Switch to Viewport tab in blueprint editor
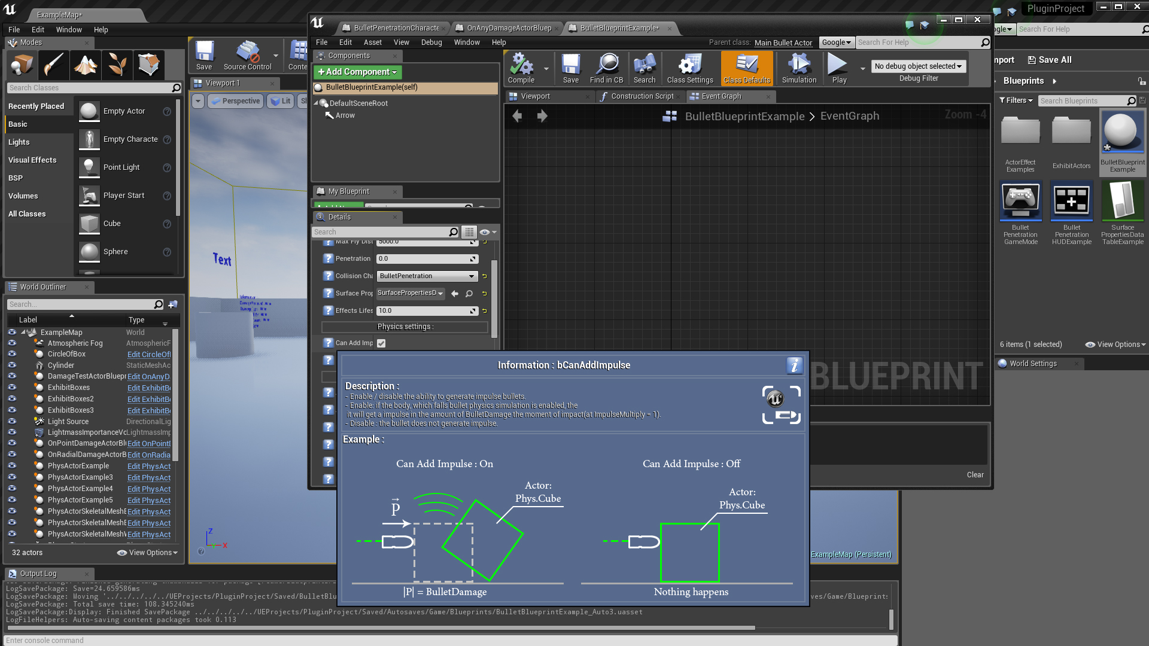This screenshot has height=646, width=1149. [x=535, y=96]
